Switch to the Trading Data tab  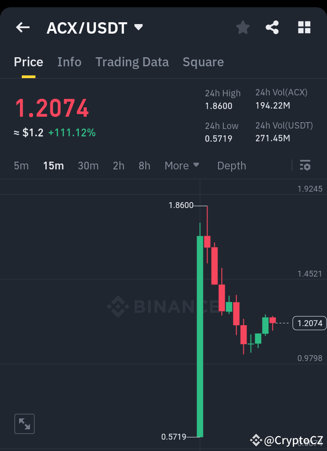coord(132,62)
